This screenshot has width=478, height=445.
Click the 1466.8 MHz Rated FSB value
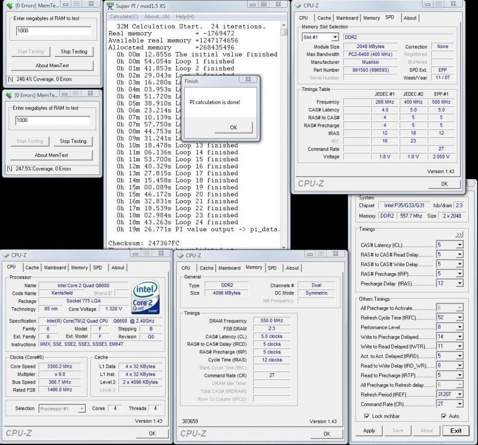(60, 390)
